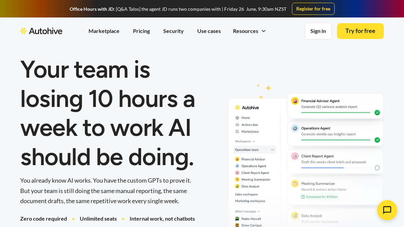Click green checkmark on Financial Advisor card

[x=377, y=112]
